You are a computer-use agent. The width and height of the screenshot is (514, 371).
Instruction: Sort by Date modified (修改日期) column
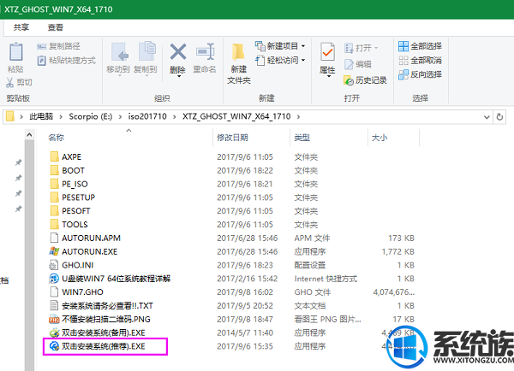coord(232,138)
